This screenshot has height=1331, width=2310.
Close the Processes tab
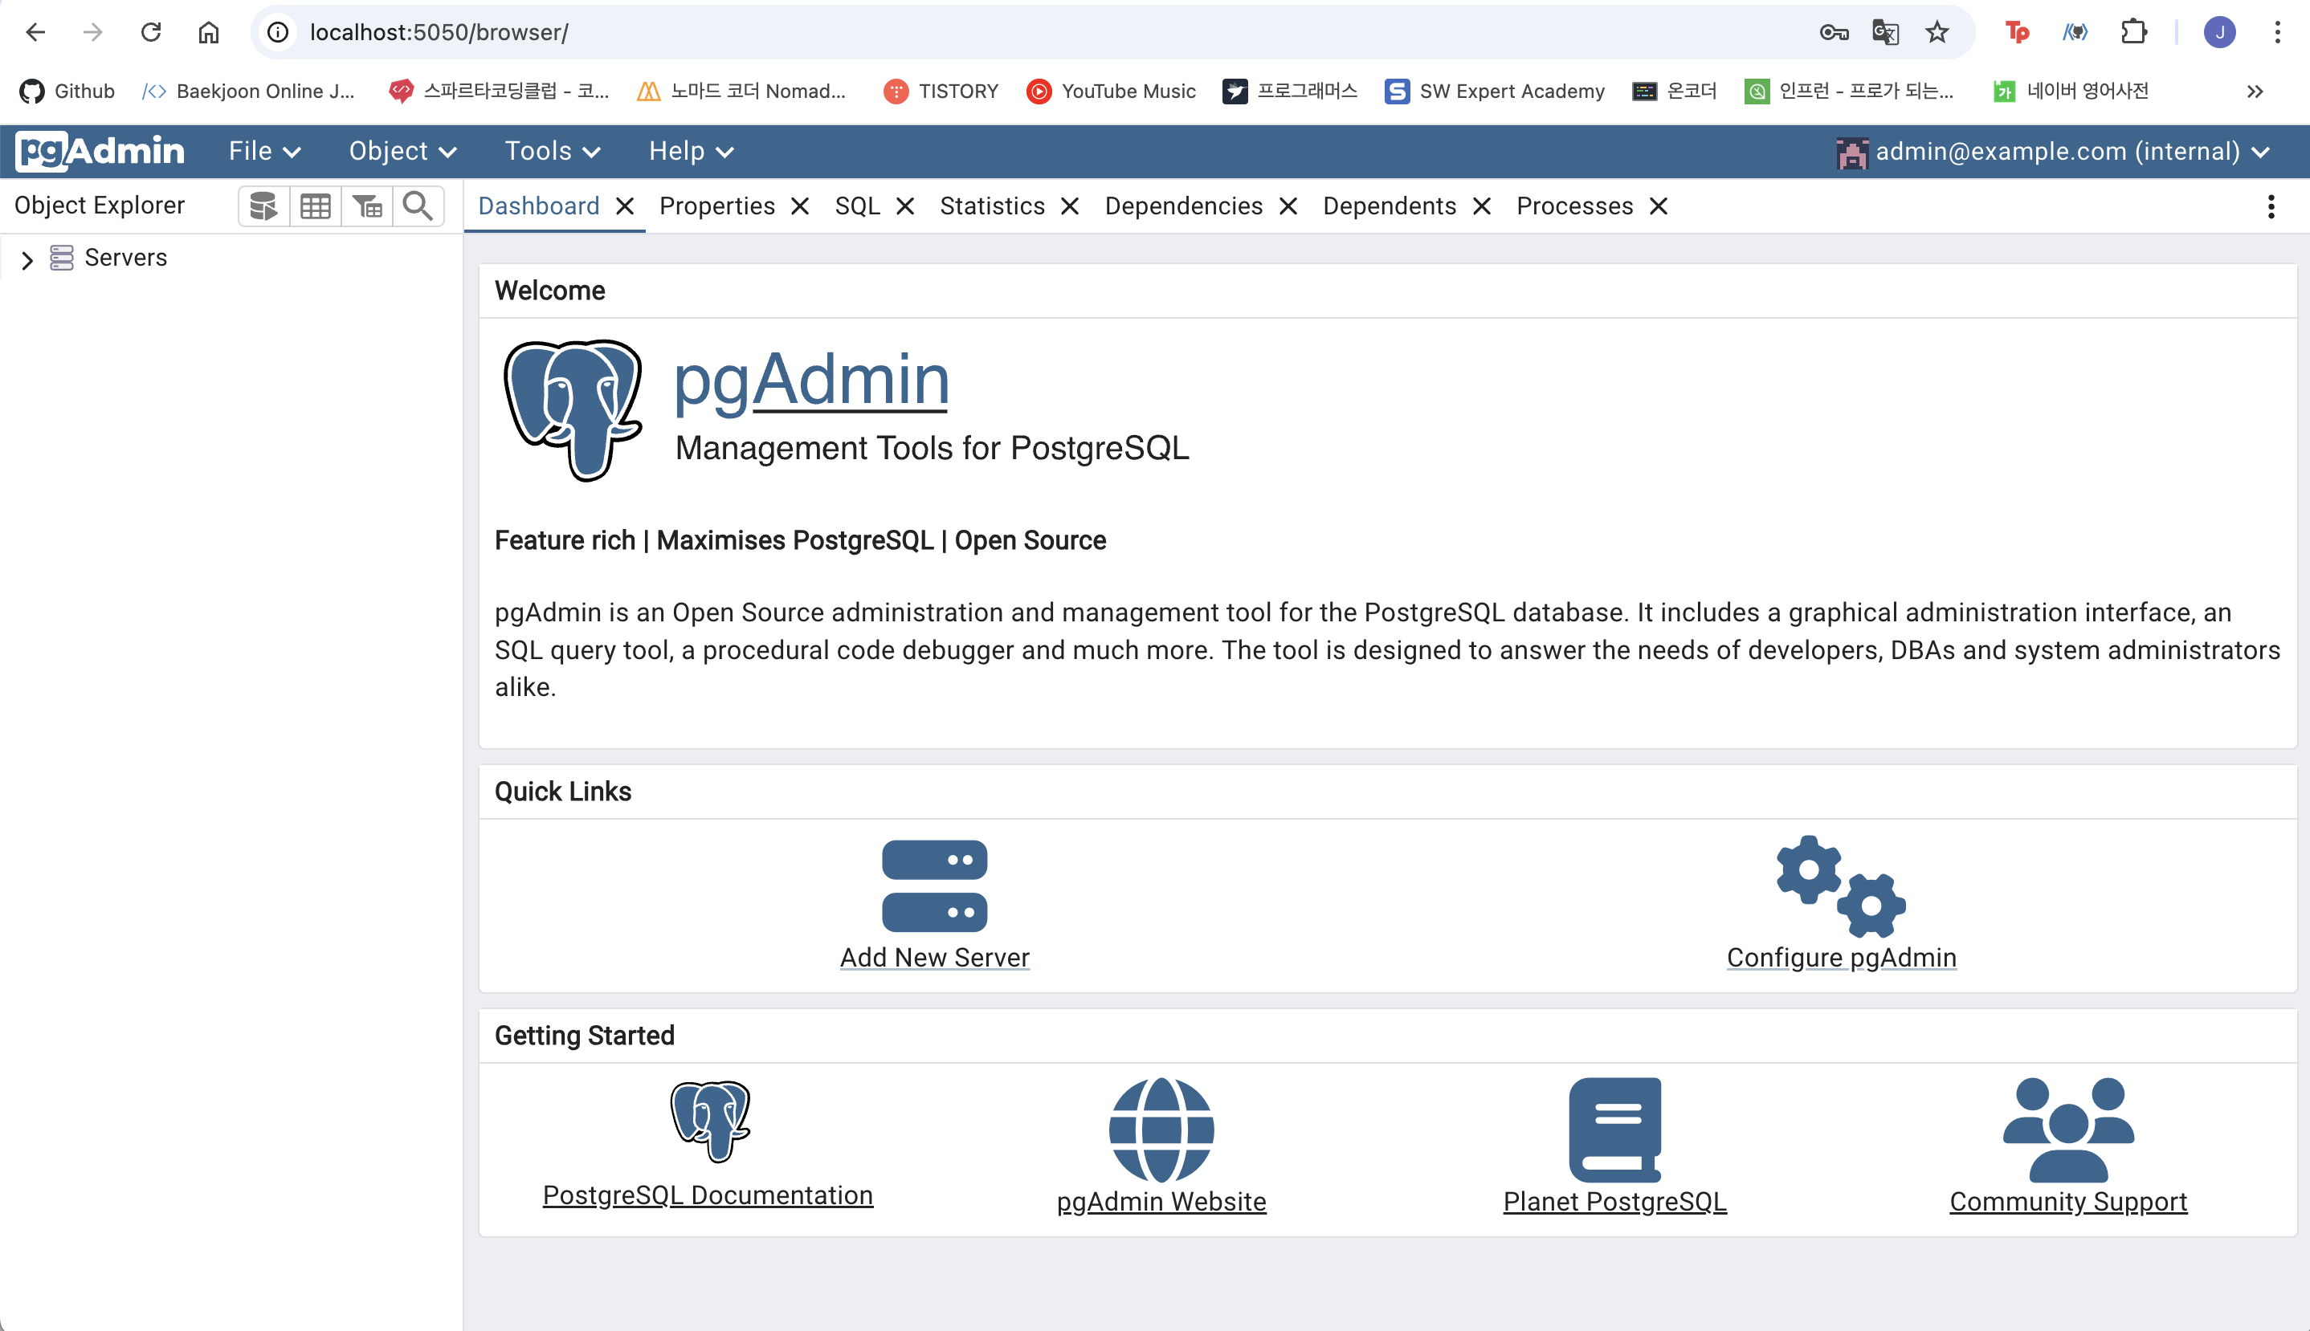pyautogui.click(x=1658, y=206)
